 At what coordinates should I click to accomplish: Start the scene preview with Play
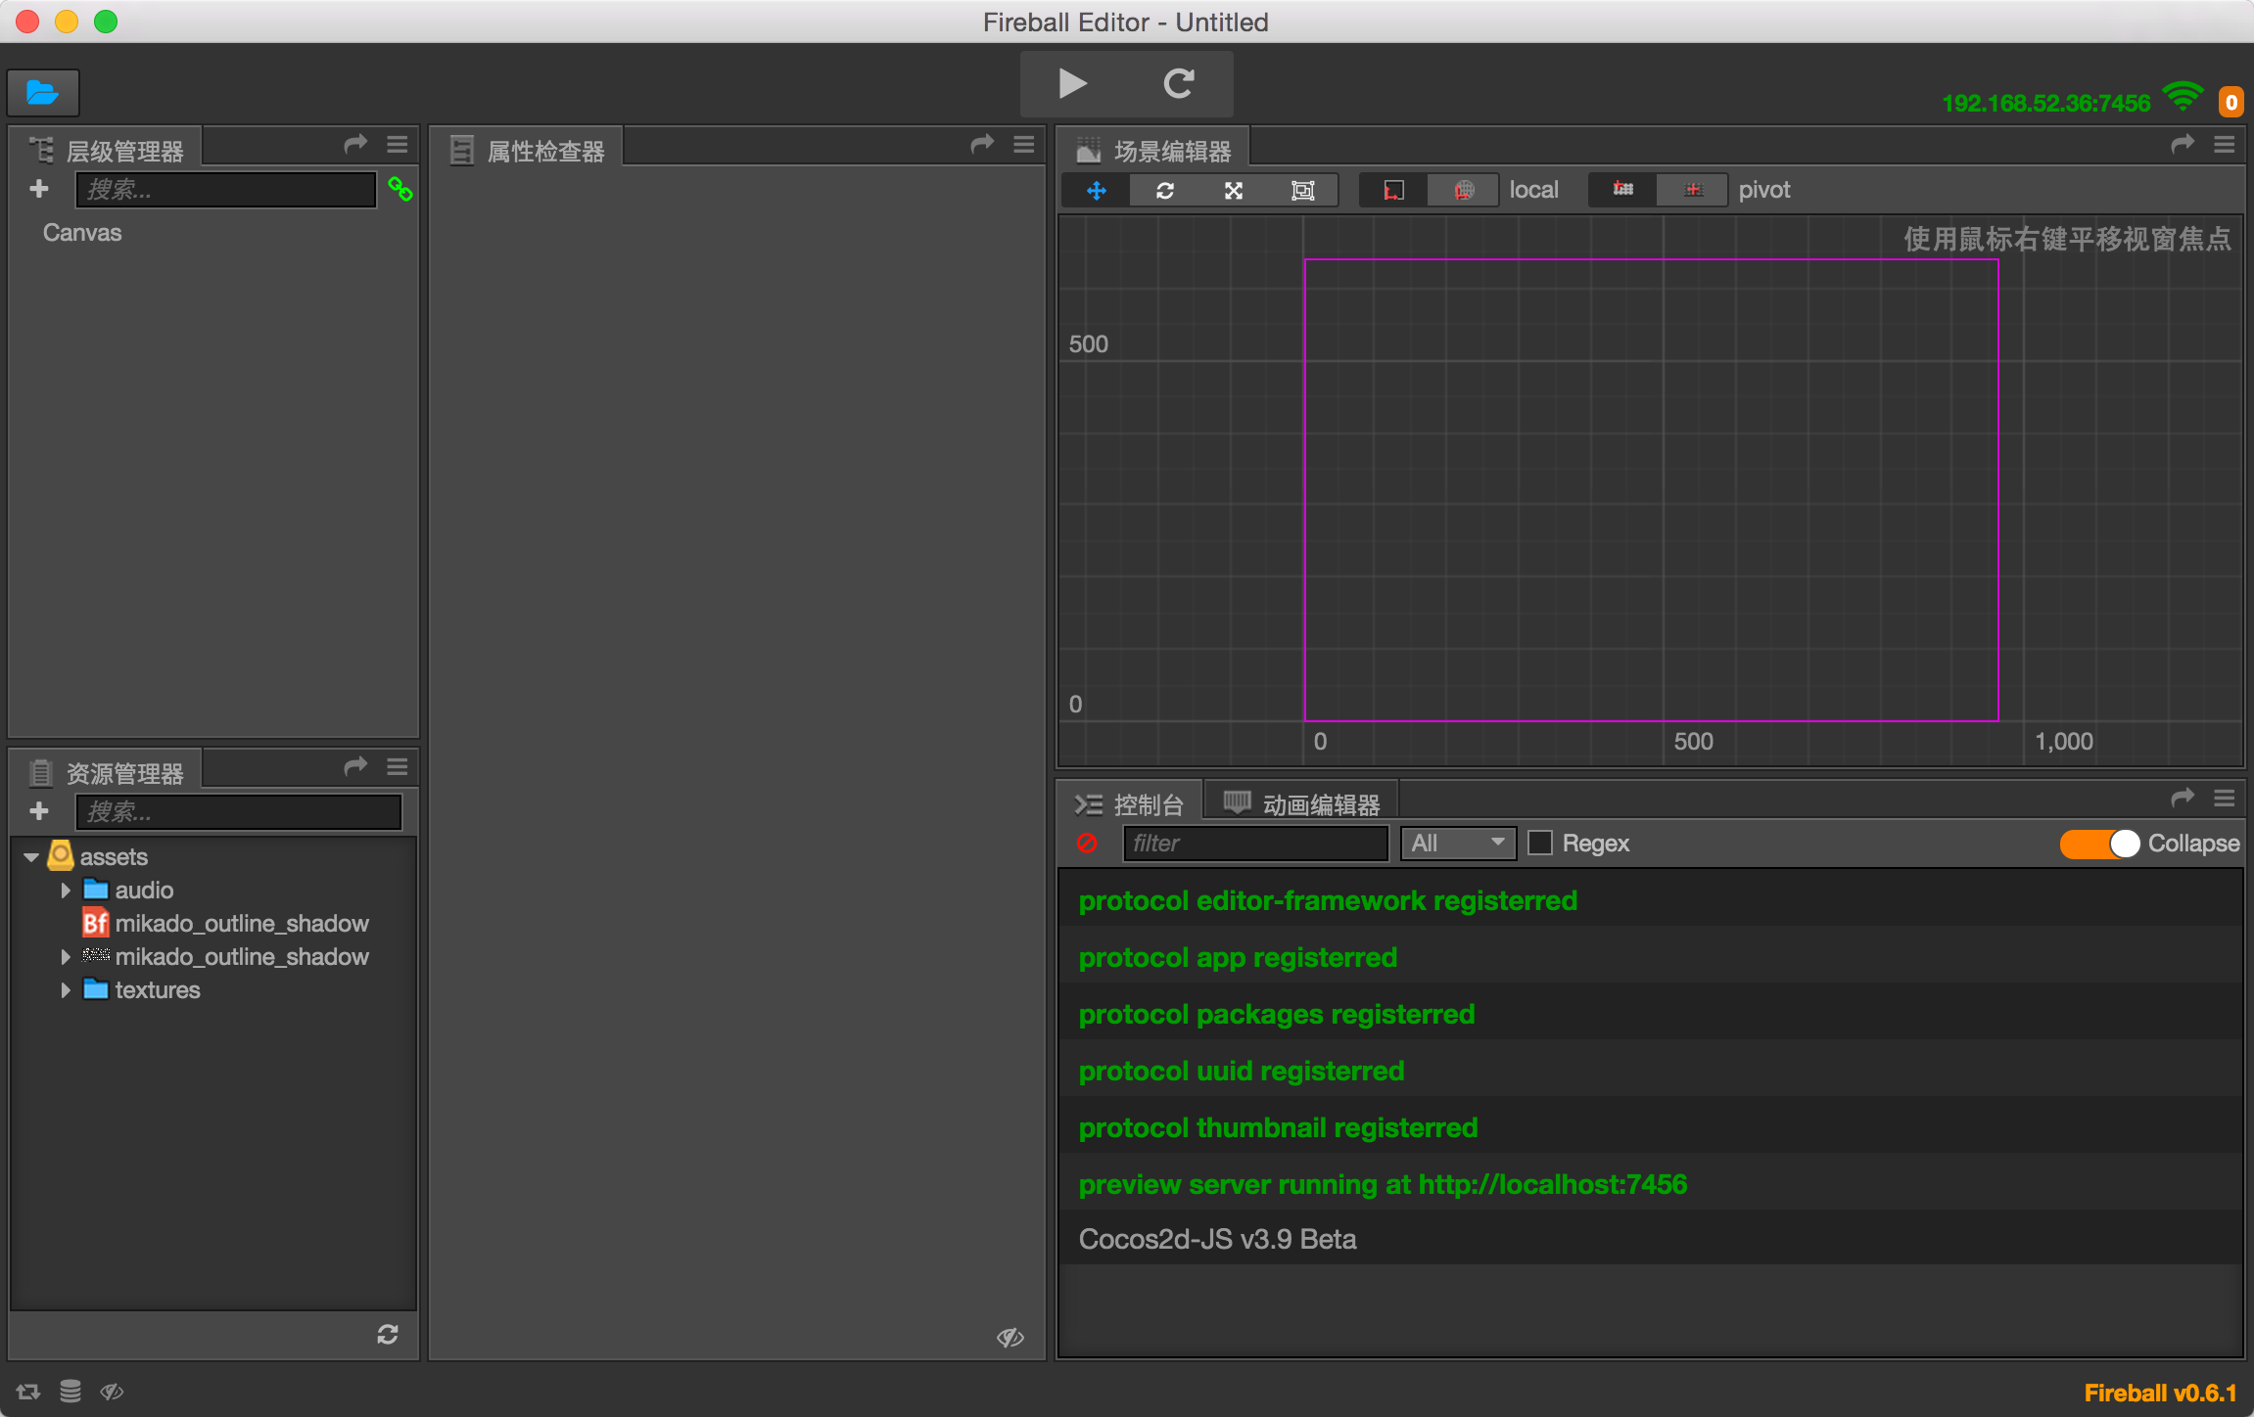pos(1073,84)
